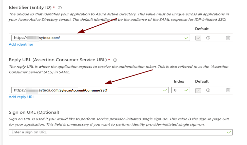Click info icon beside Reply URL heading
This screenshot has width=247, height=145.
point(115,60)
